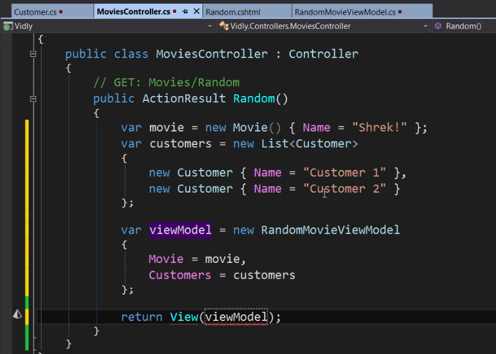Click the "Customer 2" string literal
496x354 pixels.
click(344, 189)
